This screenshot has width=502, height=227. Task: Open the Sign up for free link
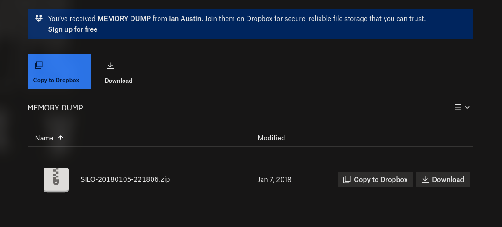tap(73, 29)
